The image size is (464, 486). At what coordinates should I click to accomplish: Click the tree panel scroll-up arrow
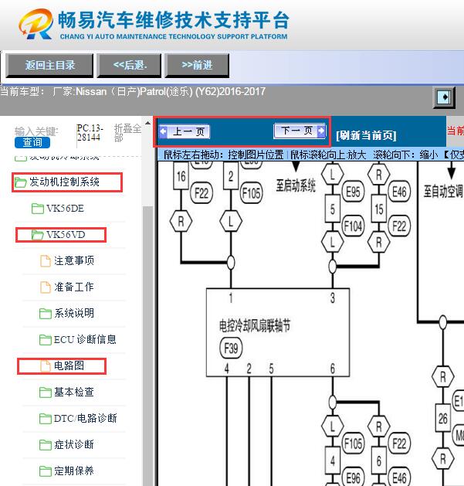point(147,124)
